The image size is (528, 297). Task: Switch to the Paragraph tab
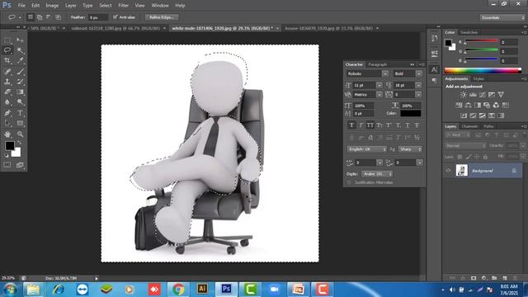[x=378, y=64]
